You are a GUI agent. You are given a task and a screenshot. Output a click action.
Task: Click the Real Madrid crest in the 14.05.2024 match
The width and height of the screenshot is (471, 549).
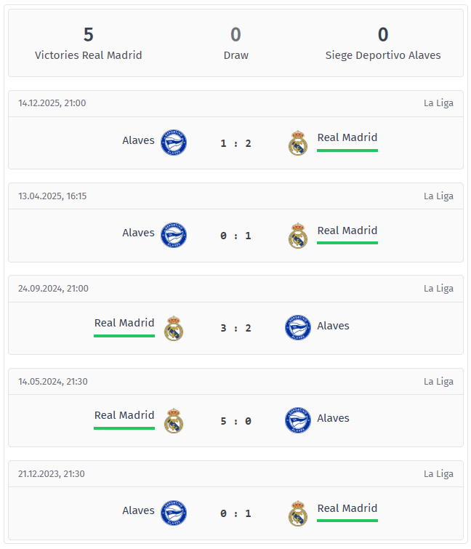click(173, 421)
